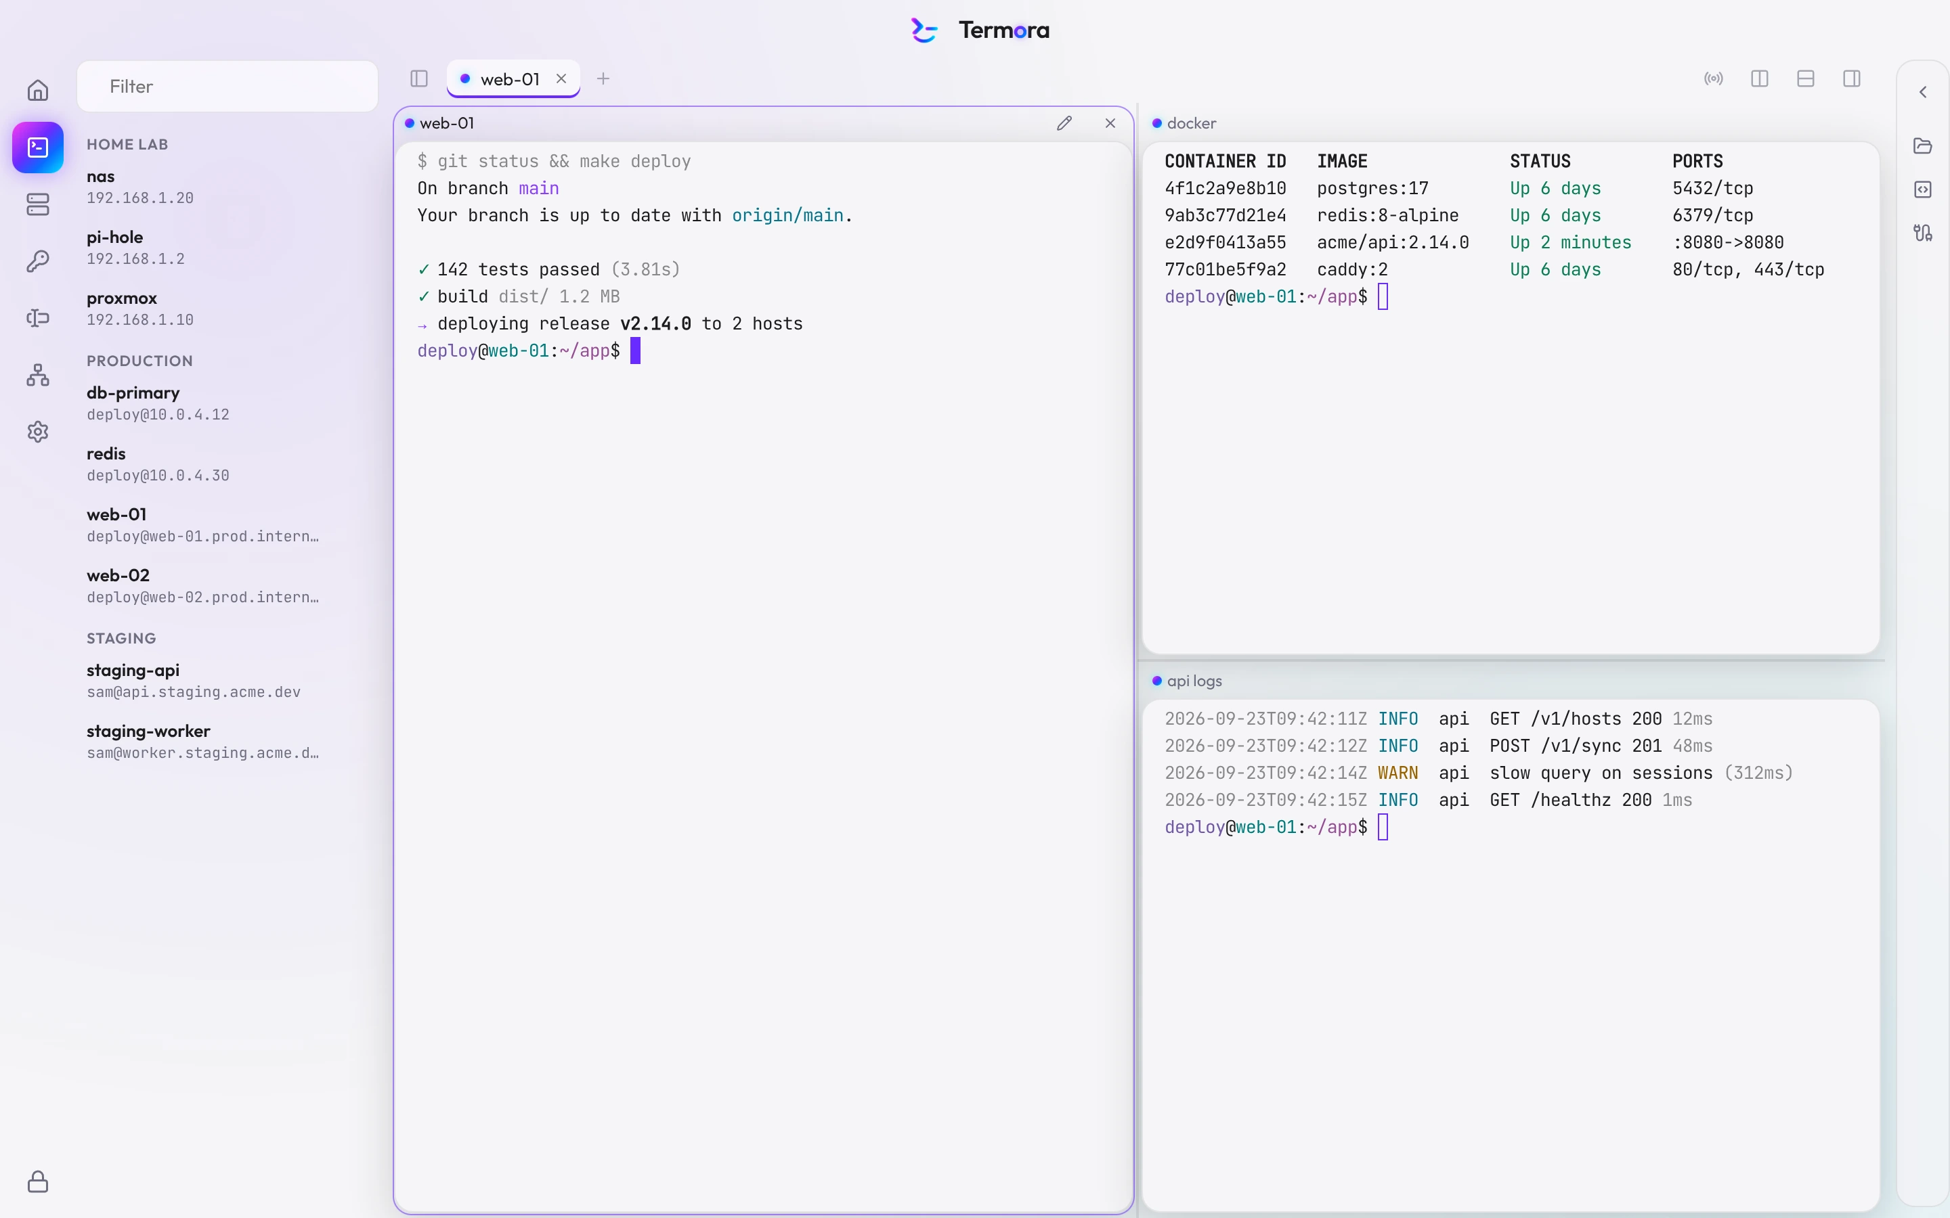Focus the docker pane title
Viewport: 1950px width, 1218px height.
coord(1191,123)
